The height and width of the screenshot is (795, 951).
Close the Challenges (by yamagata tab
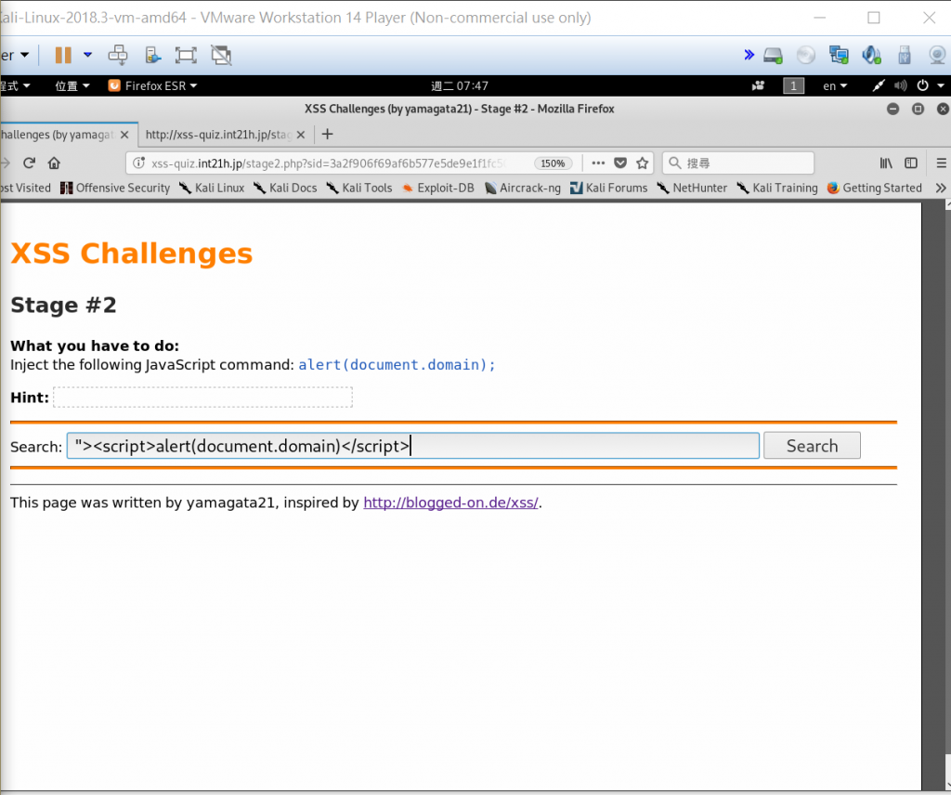coord(124,135)
